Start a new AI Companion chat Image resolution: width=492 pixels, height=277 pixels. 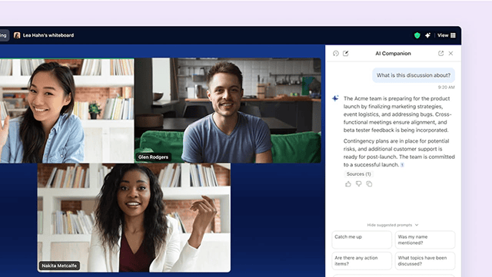(346, 53)
